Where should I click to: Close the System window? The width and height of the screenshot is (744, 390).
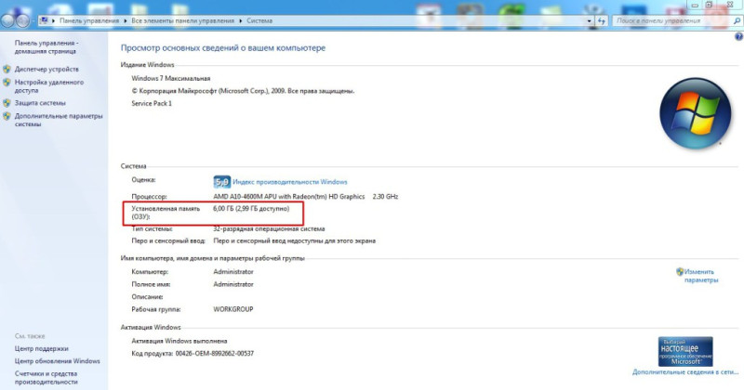[x=730, y=5]
